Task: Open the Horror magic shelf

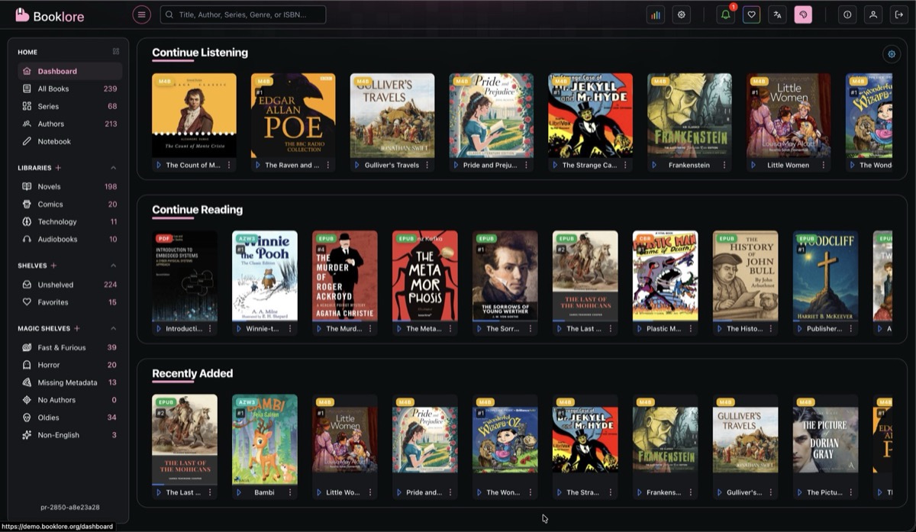Action: 49,365
